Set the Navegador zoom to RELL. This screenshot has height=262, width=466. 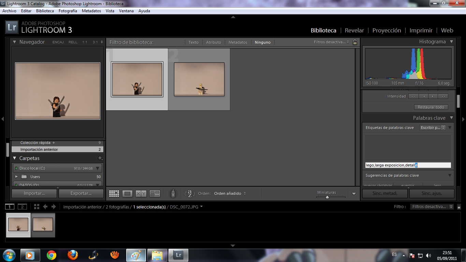pyautogui.click(x=73, y=42)
